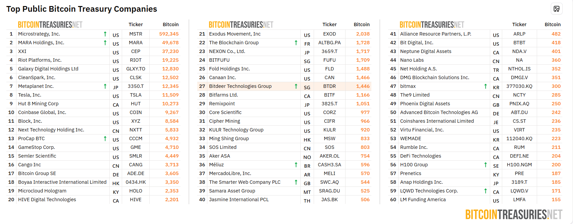This screenshot has width=573, height=224.
Task: Click the green up arrow beside Méliuz
Action: coord(296,165)
